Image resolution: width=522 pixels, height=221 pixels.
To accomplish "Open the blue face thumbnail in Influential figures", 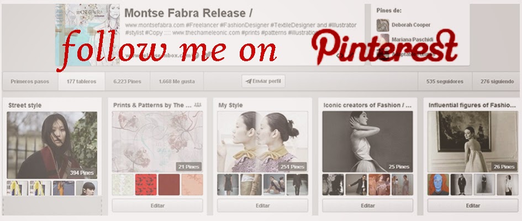I will pyautogui.click(x=438, y=185).
